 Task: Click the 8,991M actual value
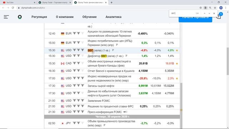click(143, 86)
